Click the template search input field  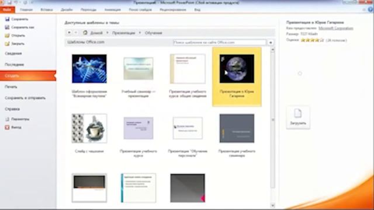click(220, 43)
